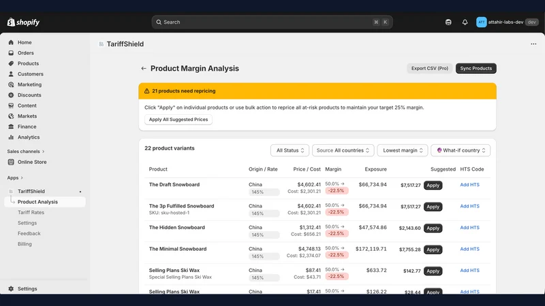Click the Marketing target icon
The width and height of the screenshot is (545, 306).
(x=11, y=84)
